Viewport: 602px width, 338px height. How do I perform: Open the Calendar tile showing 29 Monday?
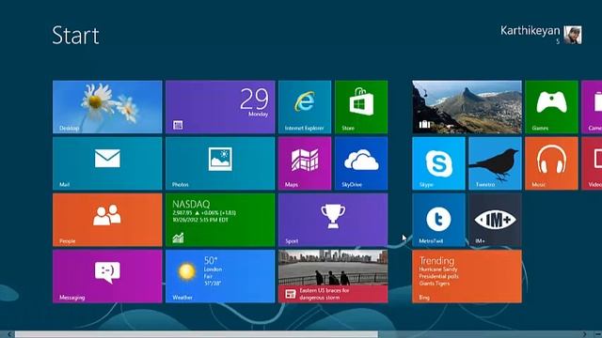click(x=220, y=107)
